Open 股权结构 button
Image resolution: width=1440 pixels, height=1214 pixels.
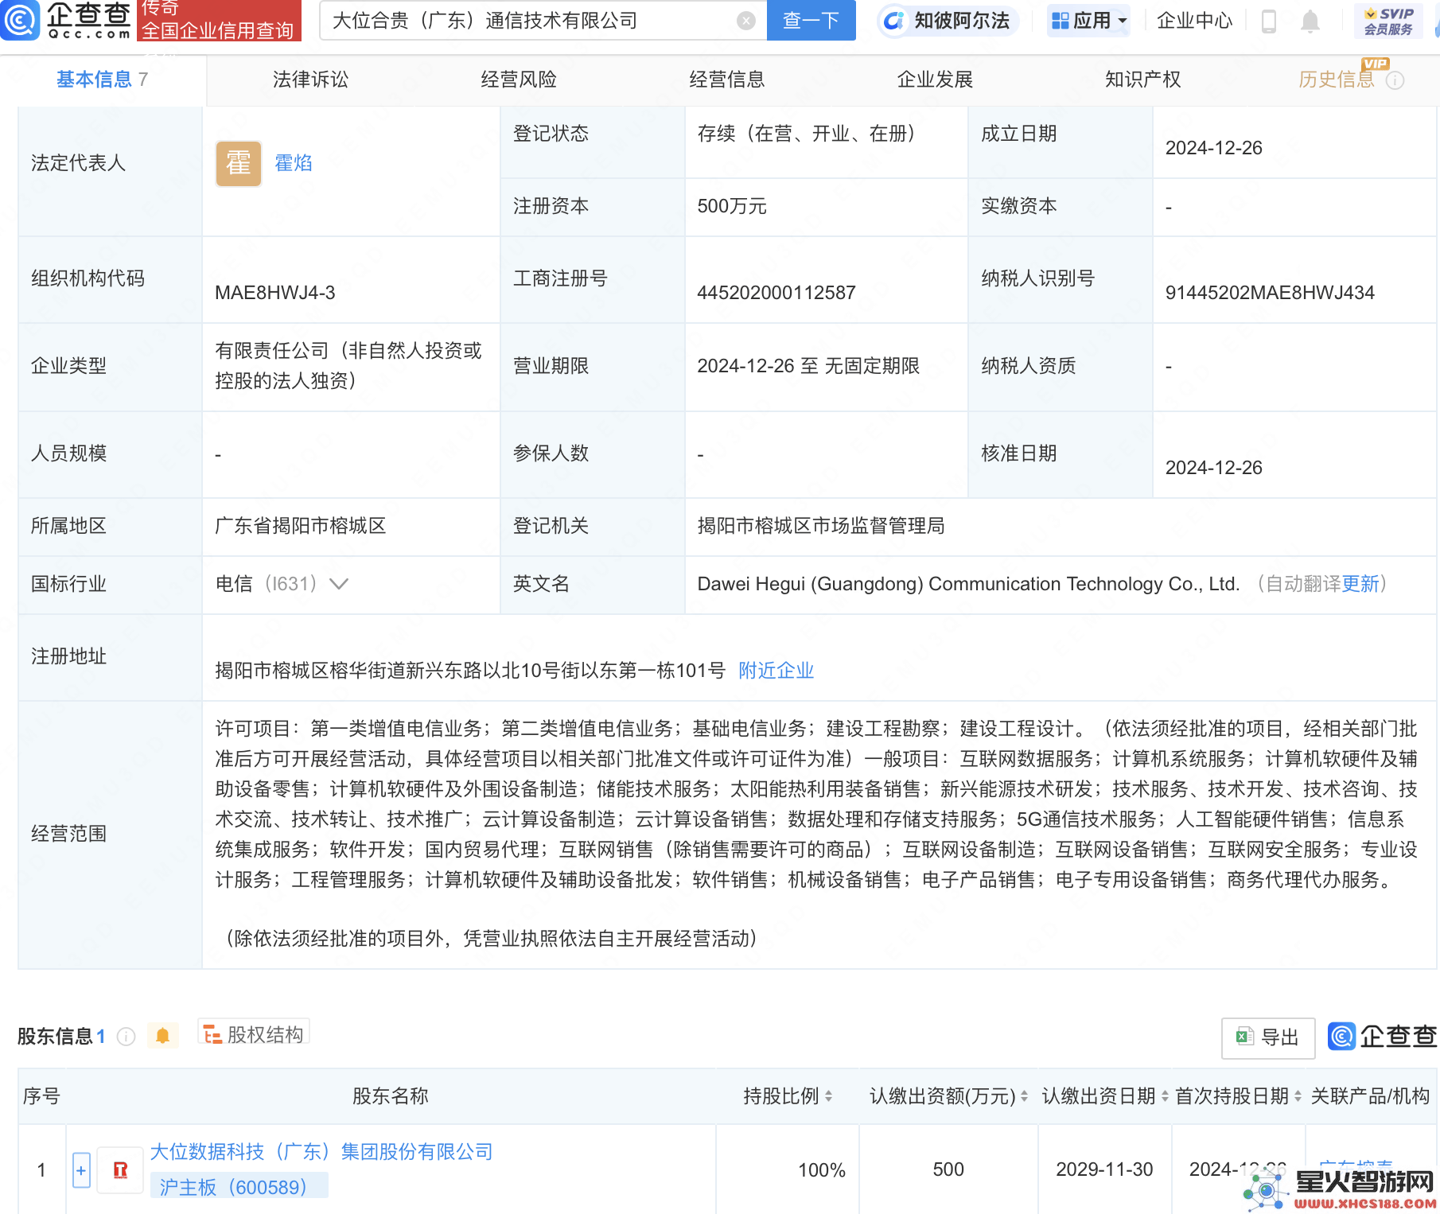[x=254, y=1034]
